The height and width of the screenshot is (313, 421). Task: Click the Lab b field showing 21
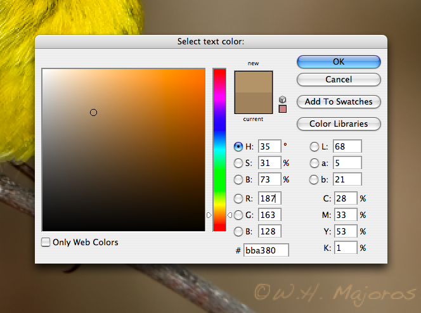click(347, 179)
